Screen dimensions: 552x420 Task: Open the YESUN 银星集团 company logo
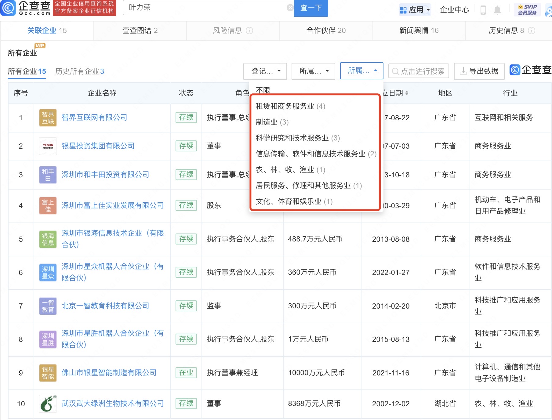coord(48,146)
